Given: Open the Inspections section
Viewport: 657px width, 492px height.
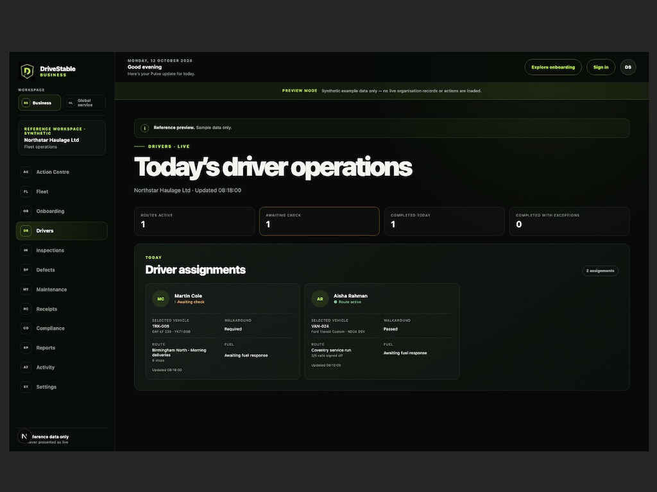Looking at the screenshot, I should 62,250.
